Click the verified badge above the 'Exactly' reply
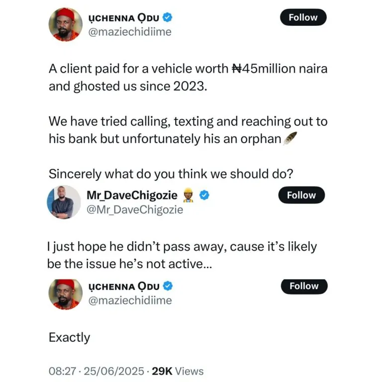The width and height of the screenshot is (382, 382). tap(168, 286)
